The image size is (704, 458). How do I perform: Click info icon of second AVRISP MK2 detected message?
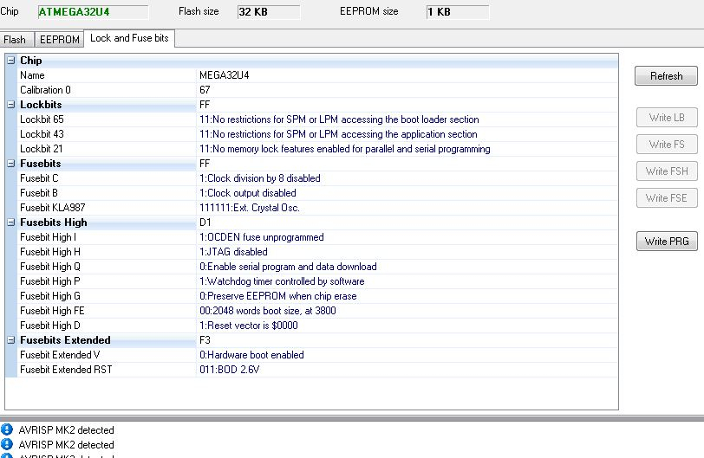7,444
